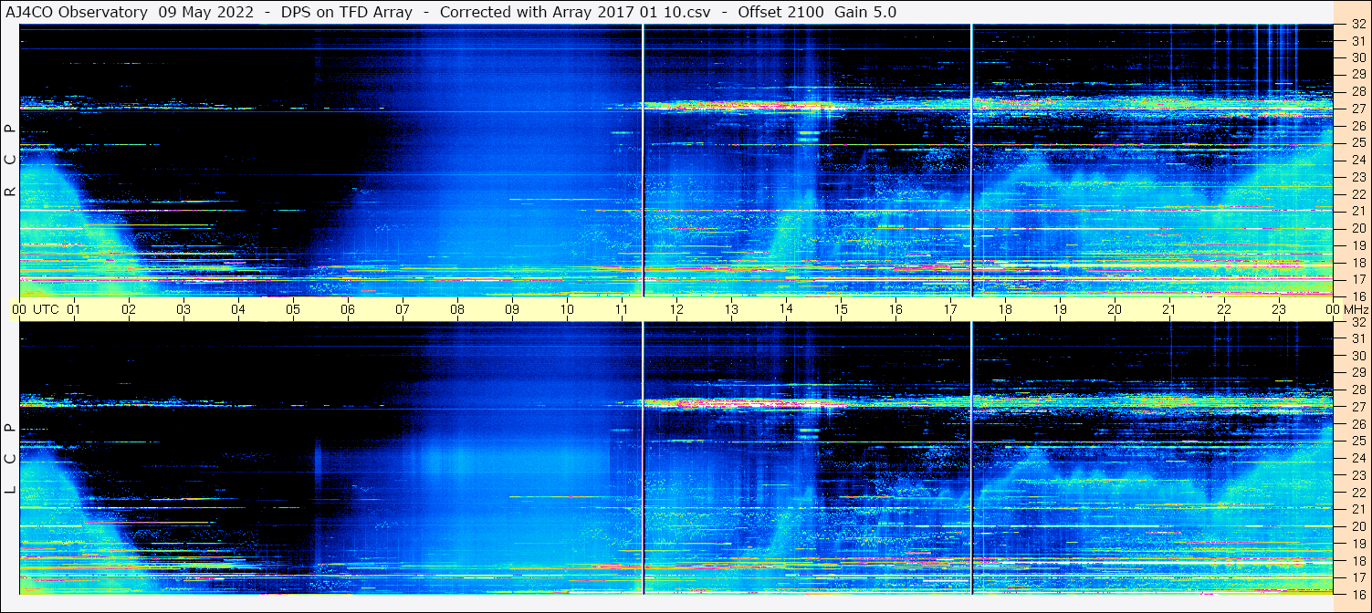Click the 12 hour mark on UTC axis
This screenshot has height=613, width=1372.
[x=676, y=309]
